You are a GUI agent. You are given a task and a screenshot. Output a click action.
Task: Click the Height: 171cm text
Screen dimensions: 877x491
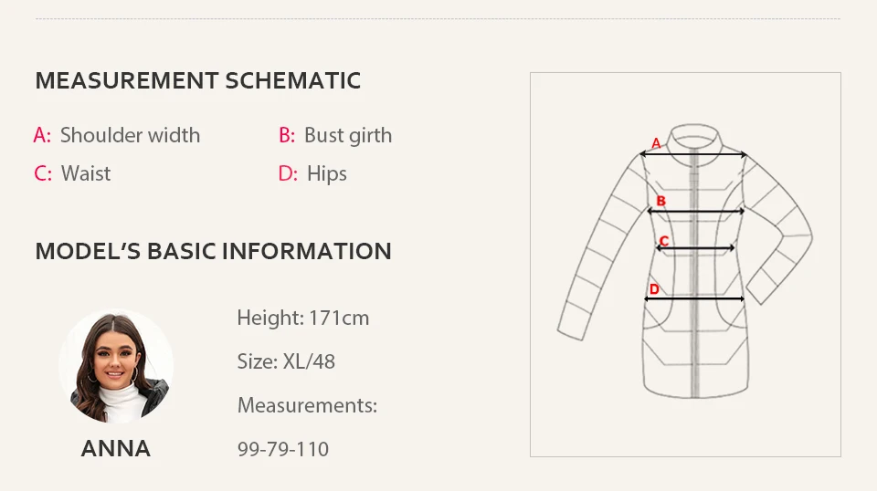pyautogui.click(x=303, y=318)
